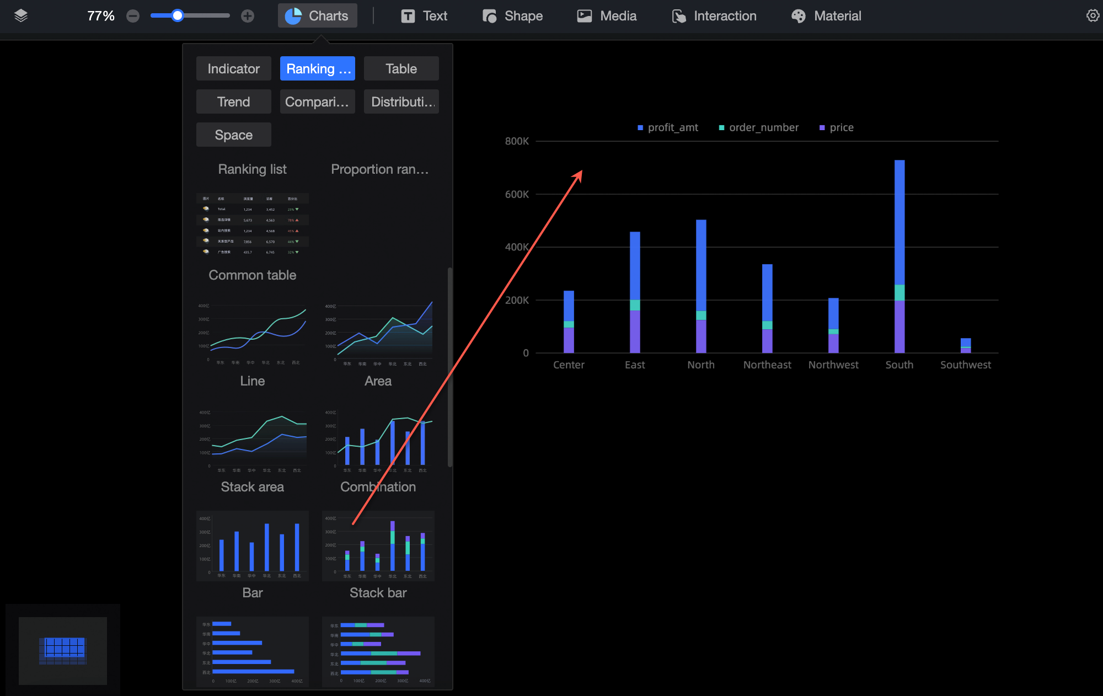Switch to the Indicator chart category
The image size is (1103, 696).
[x=233, y=68]
